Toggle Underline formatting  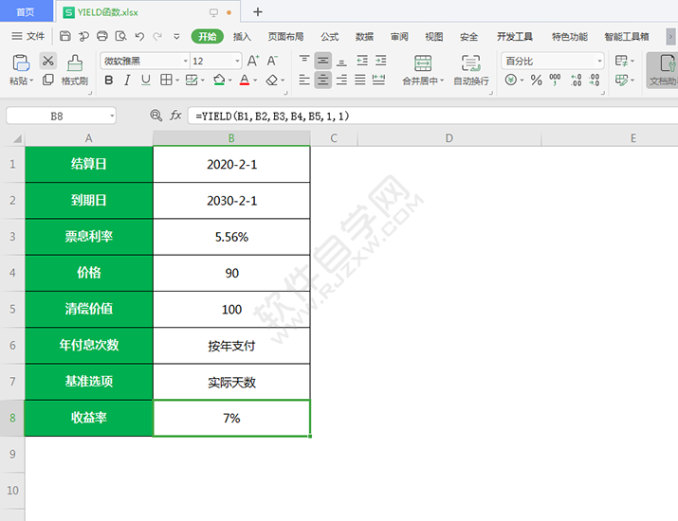click(146, 80)
